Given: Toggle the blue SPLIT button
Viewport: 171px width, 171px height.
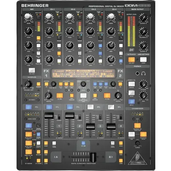Looking at the screenshot, I should (131, 101).
